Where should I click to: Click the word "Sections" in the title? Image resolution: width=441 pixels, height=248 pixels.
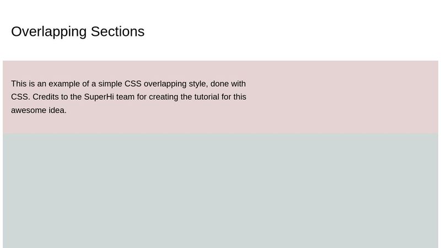(117, 31)
